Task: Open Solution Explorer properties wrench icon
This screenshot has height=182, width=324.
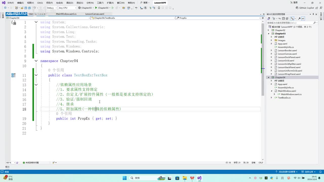Action: coord(299,18)
